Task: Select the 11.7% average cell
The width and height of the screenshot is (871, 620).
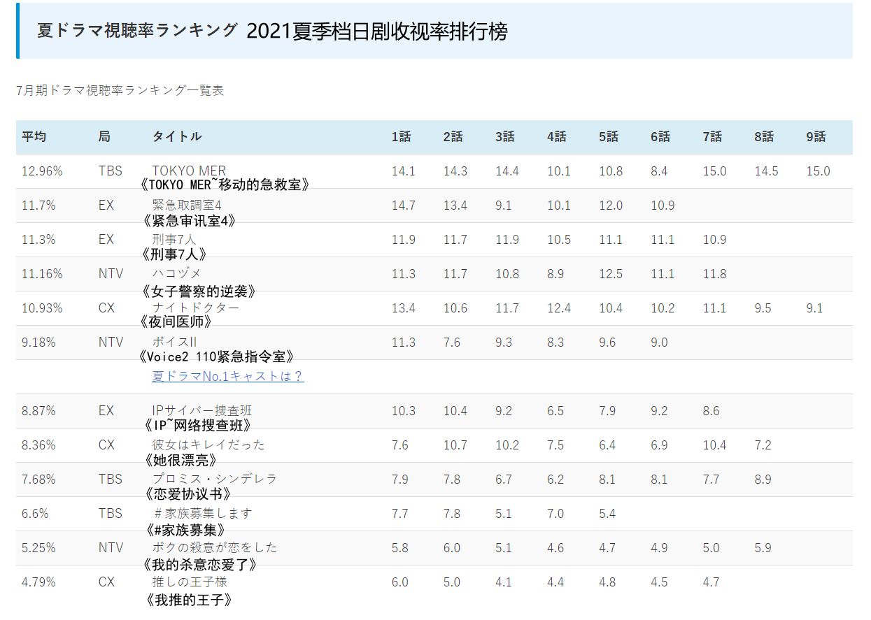Action: coord(38,206)
